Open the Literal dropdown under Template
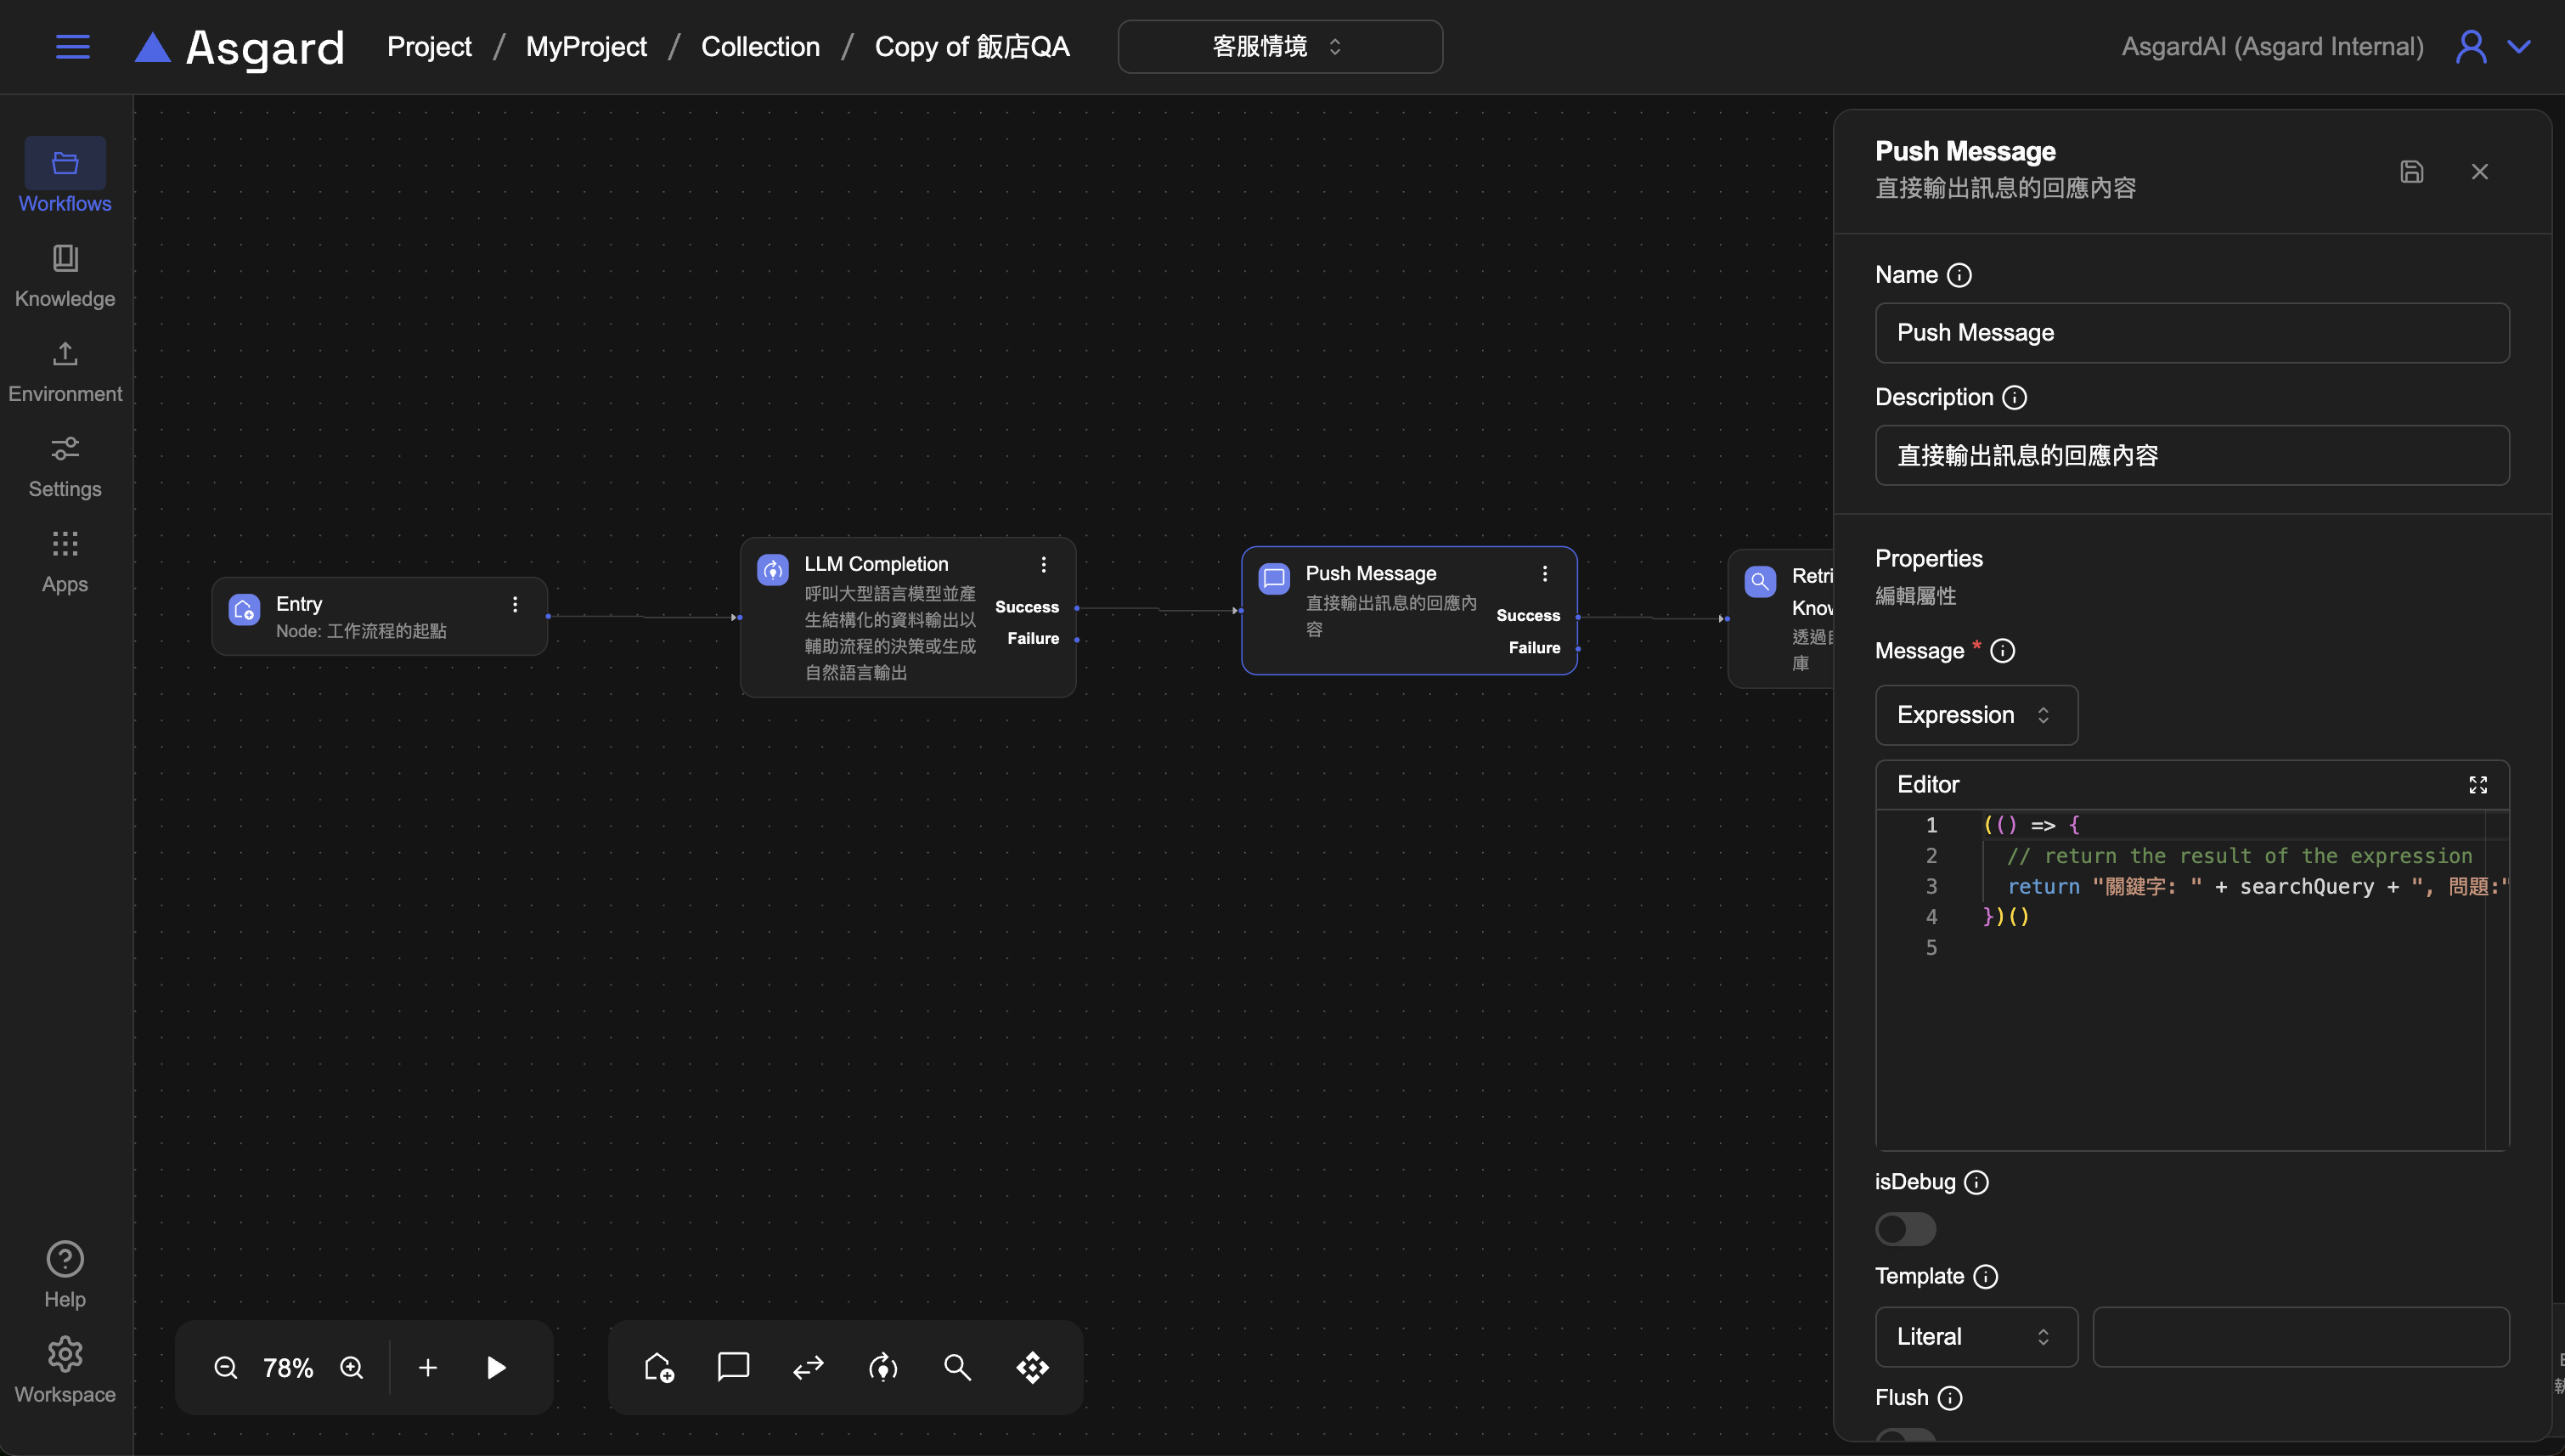Image resolution: width=2565 pixels, height=1456 pixels. (x=1976, y=1337)
